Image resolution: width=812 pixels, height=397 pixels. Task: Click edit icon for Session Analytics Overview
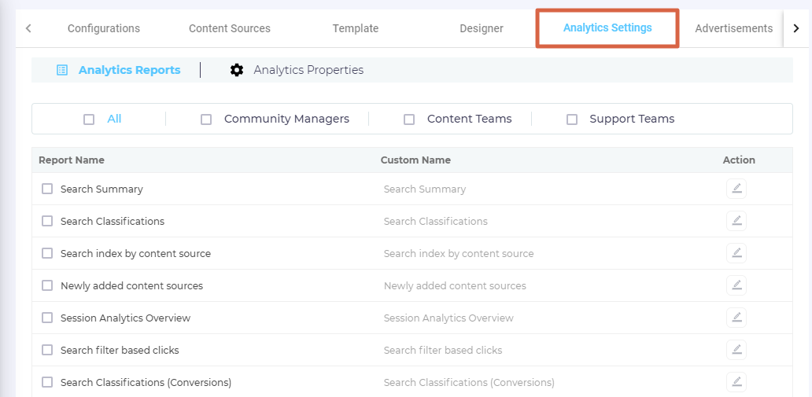pyautogui.click(x=736, y=318)
